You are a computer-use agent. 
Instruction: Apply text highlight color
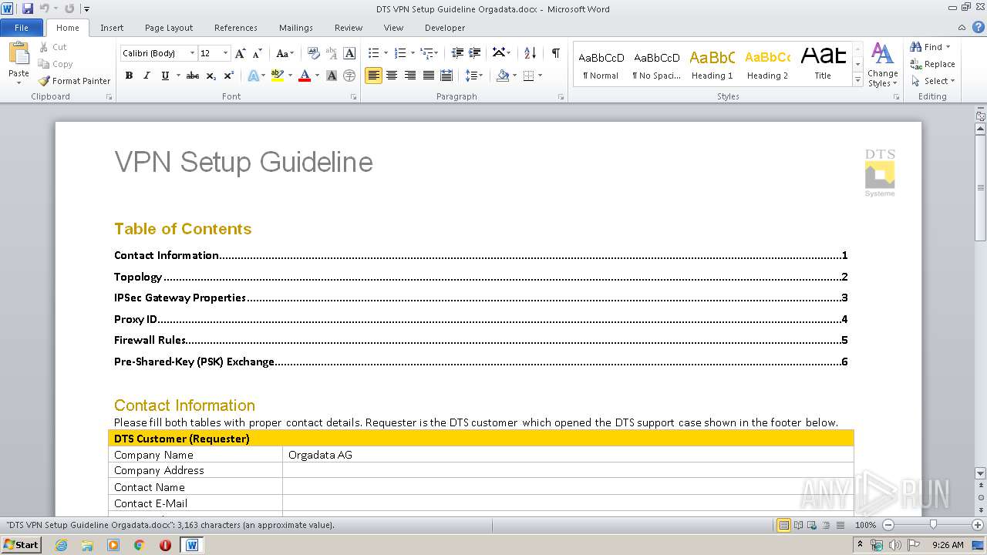[277, 76]
